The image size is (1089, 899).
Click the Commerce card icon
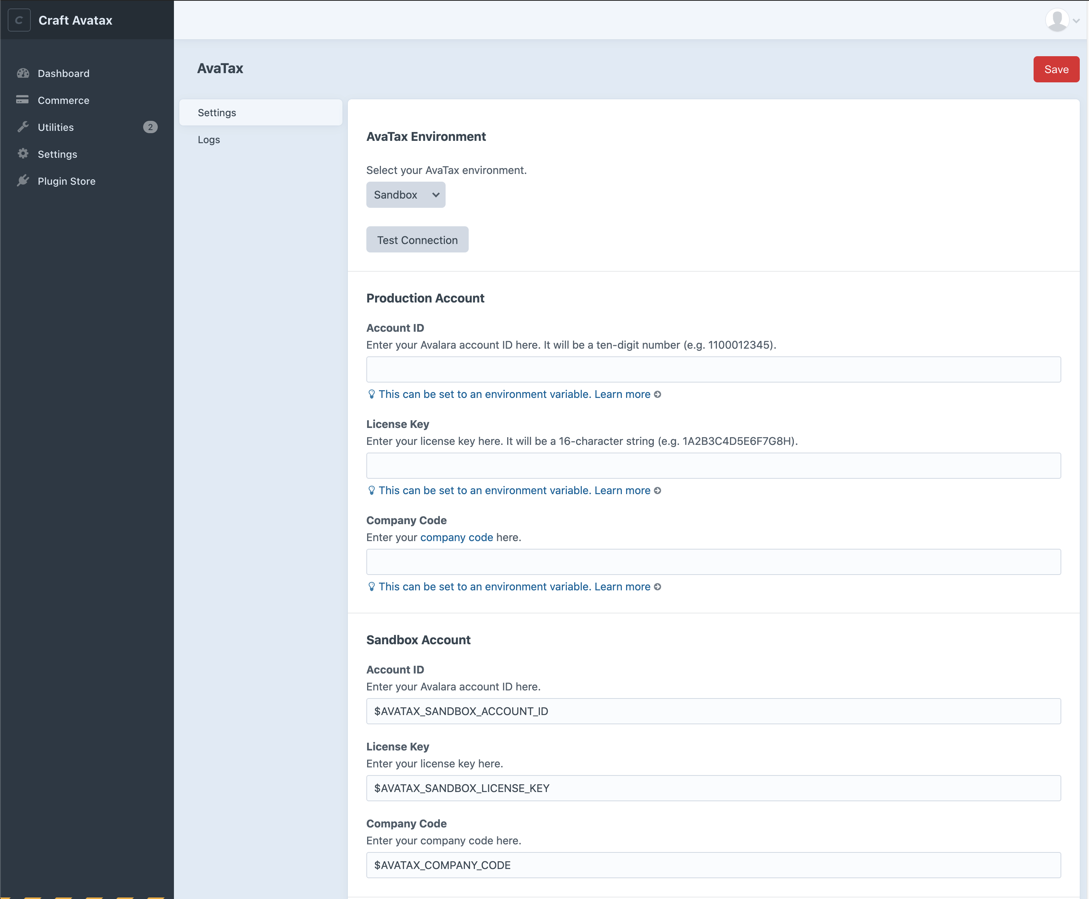pyautogui.click(x=22, y=99)
